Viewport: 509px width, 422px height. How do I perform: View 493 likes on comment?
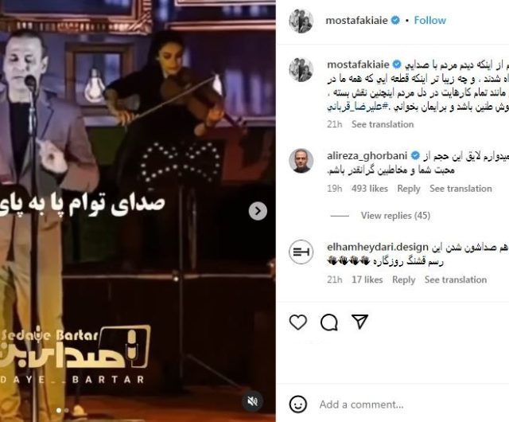(369, 189)
